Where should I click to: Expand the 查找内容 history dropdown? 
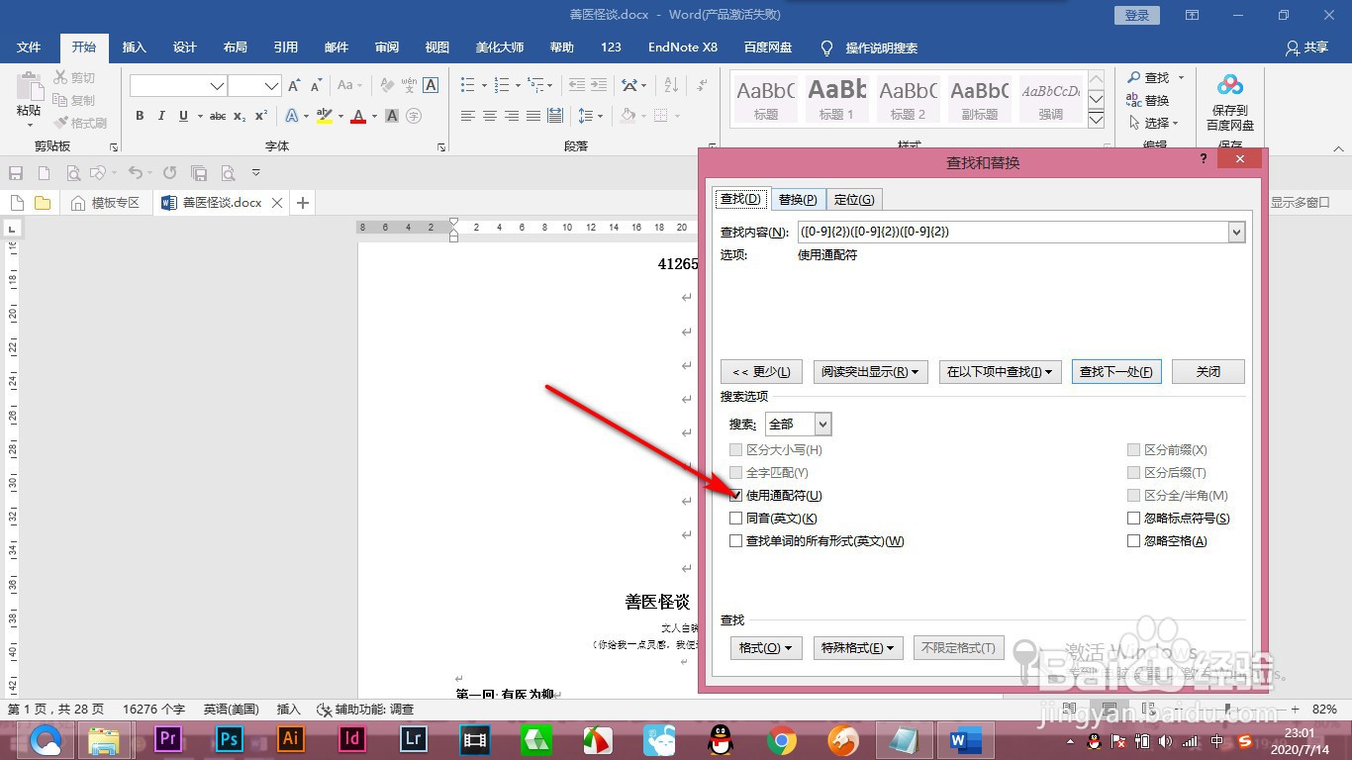coord(1235,232)
